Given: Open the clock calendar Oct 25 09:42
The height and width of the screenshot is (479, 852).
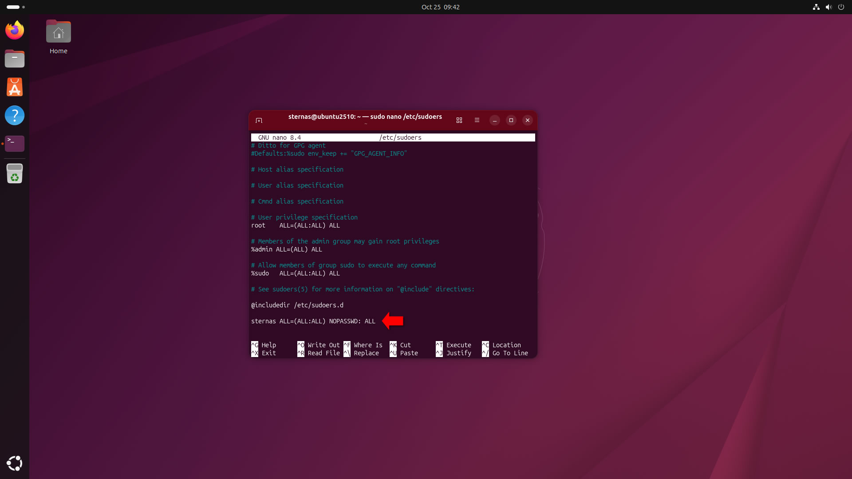Looking at the screenshot, I should [x=440, y=7].
